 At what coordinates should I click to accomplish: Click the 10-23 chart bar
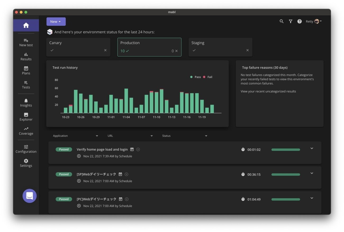66,110
